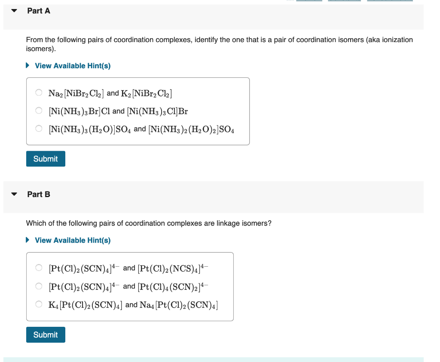This screenshot has height=362, width=440.
Task: Select the [Ni(NH3)3(H2O)]SO4 pair option
Action: 39,128
